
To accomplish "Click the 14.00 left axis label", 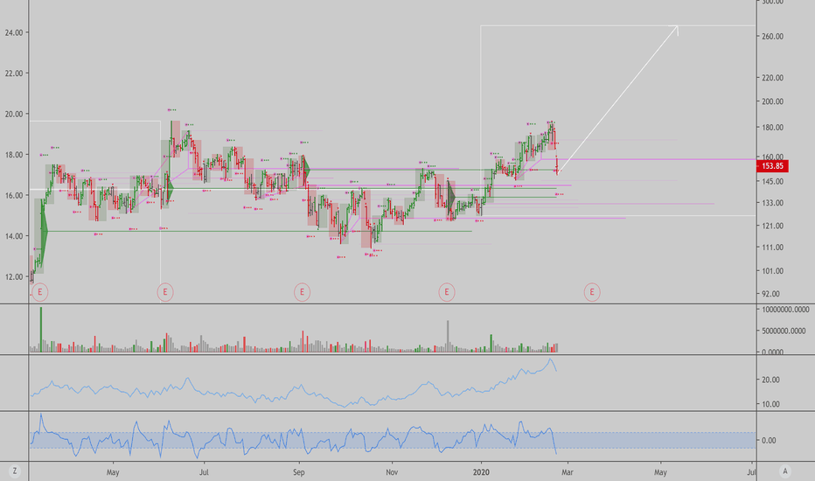I will (x=13, y=236).
